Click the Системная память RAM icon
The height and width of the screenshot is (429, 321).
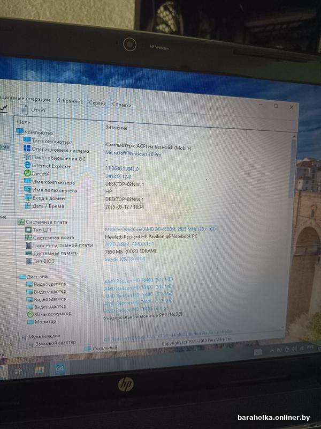29,253
